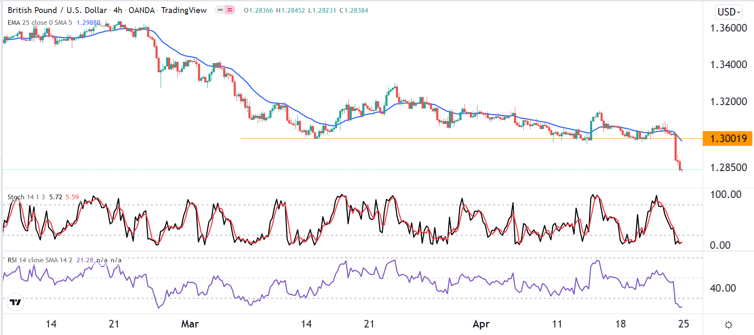Click the EMA value 1.29888 in legend
Viewport: 754px width, 335px height.
coord(88,23)
